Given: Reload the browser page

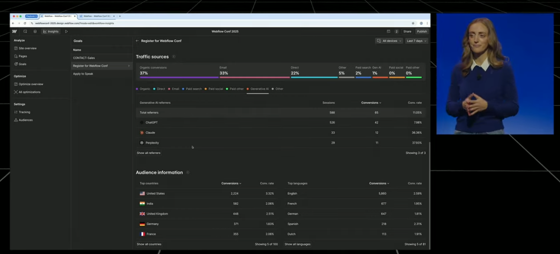Looking at the screenshot, I should 25,23.
